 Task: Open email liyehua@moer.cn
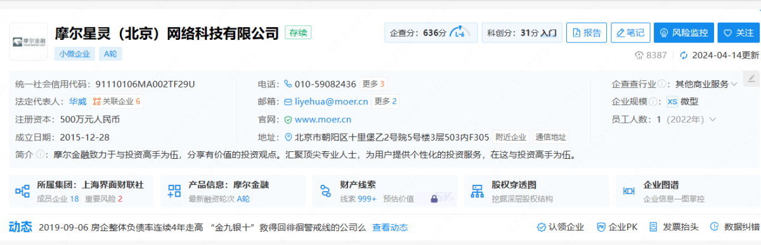pos(331,101)
